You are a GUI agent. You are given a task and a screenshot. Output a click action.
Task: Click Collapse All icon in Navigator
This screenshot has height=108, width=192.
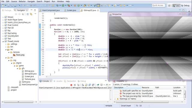click(x=28, y=14)
